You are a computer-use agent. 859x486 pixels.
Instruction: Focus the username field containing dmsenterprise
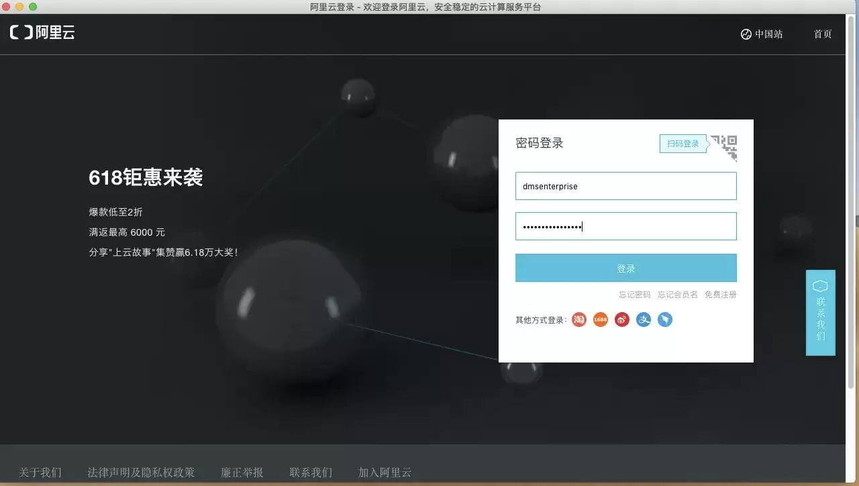pyautogui.click(x=626, y=186)
